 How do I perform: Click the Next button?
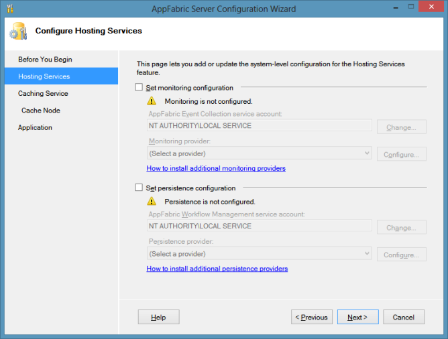pyautogui.click(x=357, y=318)
